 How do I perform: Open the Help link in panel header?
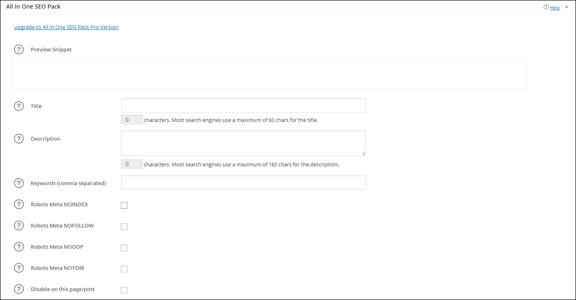pos(554,8)
